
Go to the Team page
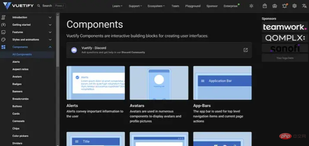coord(175,6)
